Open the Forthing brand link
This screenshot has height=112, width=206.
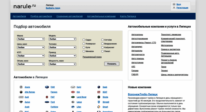pos(54,107)
